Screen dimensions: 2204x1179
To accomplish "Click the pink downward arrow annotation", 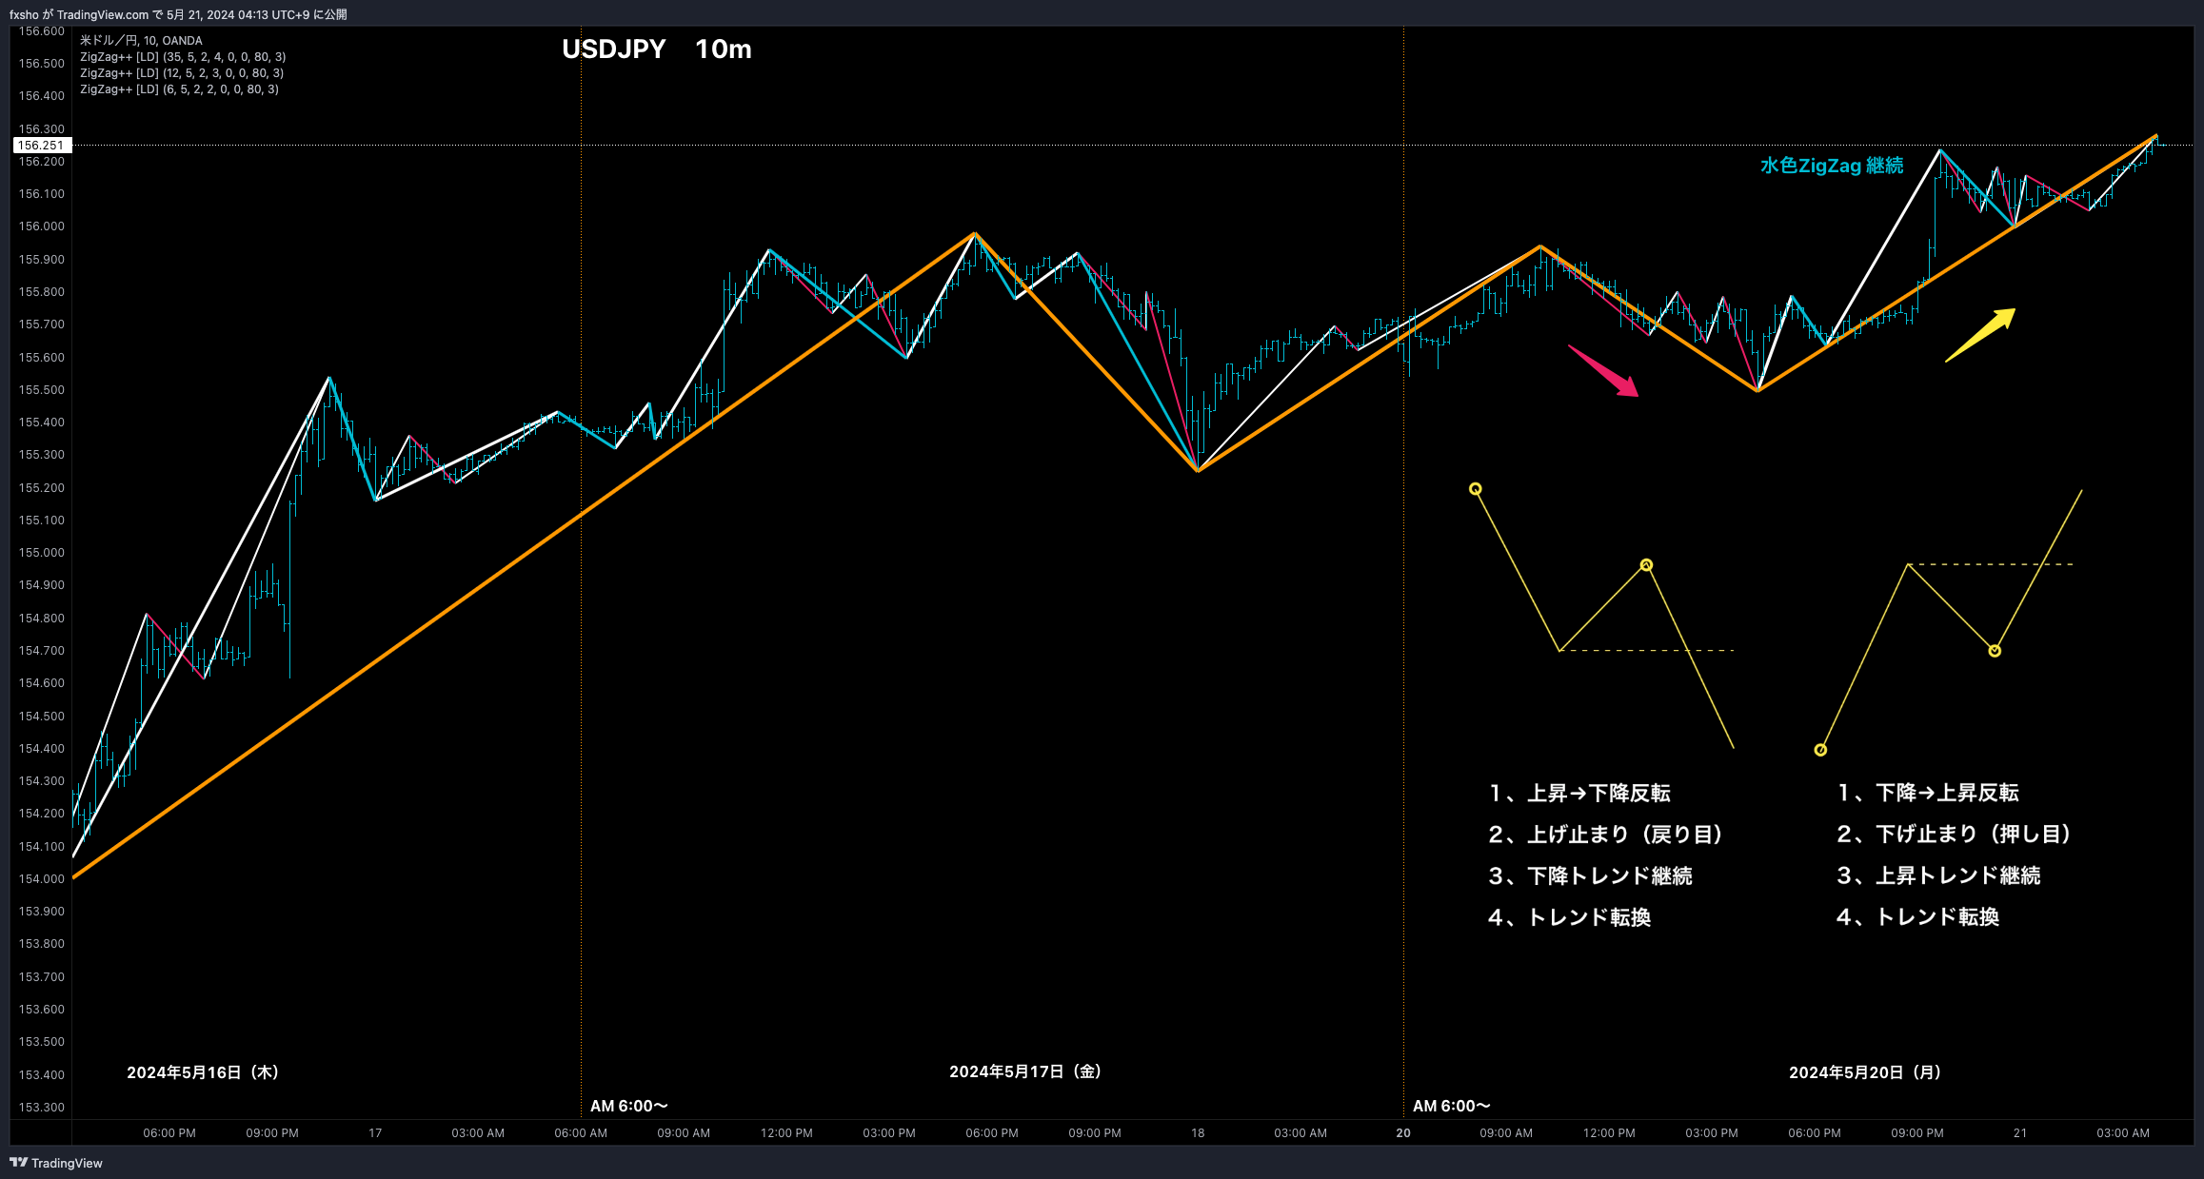I will pos(1603,371).
